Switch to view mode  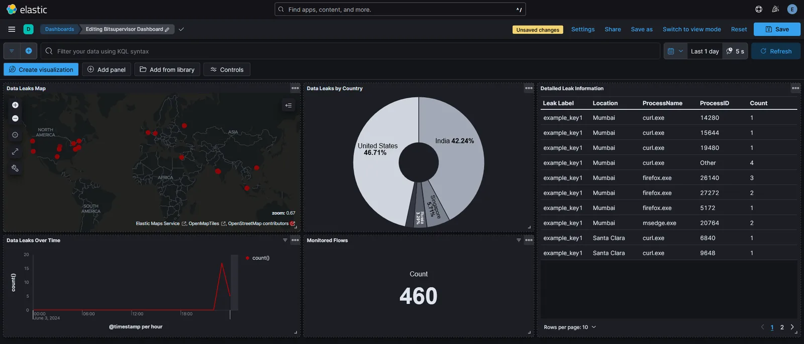pyautogui.click(x=691, y=29)
